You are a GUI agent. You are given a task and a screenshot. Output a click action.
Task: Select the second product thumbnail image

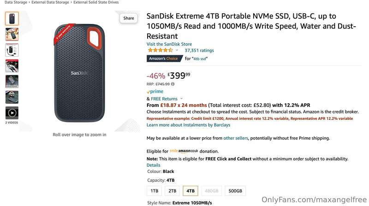tap(12, 34)
